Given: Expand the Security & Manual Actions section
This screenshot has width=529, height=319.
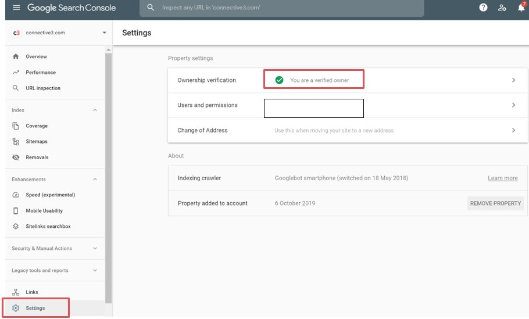Looking at the screenshot, I should pyautogui.click(x=95, y=249).
